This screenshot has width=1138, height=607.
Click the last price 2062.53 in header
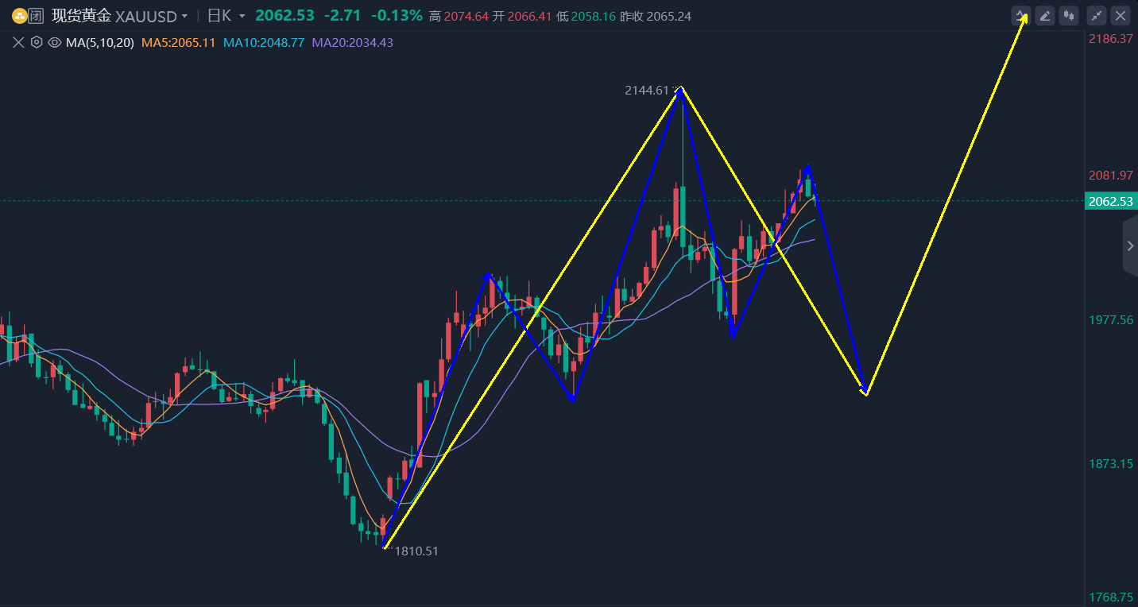point(284,16)
